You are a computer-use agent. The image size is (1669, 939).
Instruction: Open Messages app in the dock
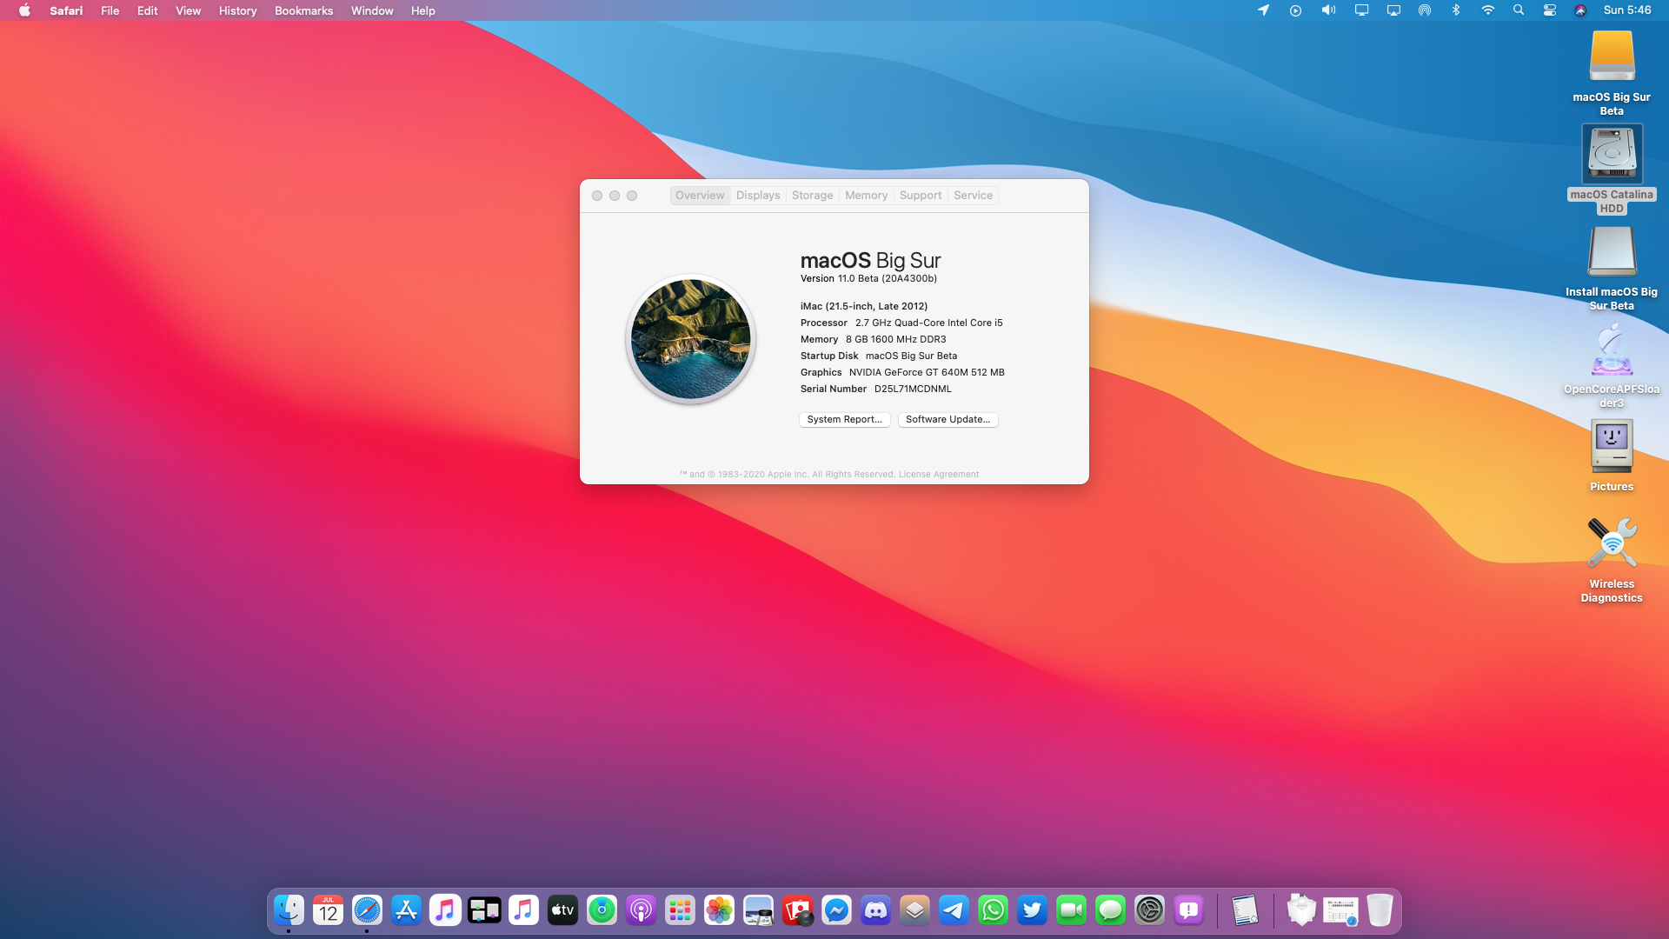[x=1110, y=910]
